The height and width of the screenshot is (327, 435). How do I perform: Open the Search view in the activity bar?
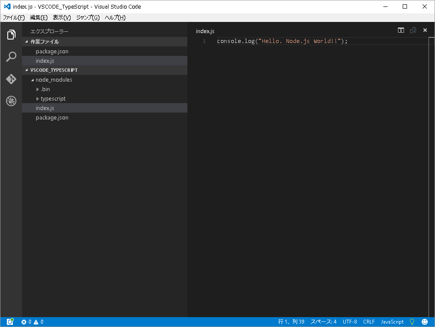click(11, 56)
